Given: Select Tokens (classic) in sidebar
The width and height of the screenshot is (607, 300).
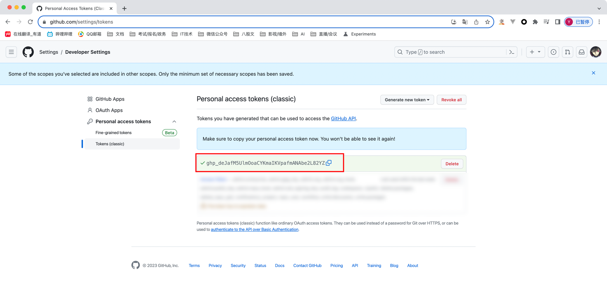Looking at the screenshot, I should [110, 144].
